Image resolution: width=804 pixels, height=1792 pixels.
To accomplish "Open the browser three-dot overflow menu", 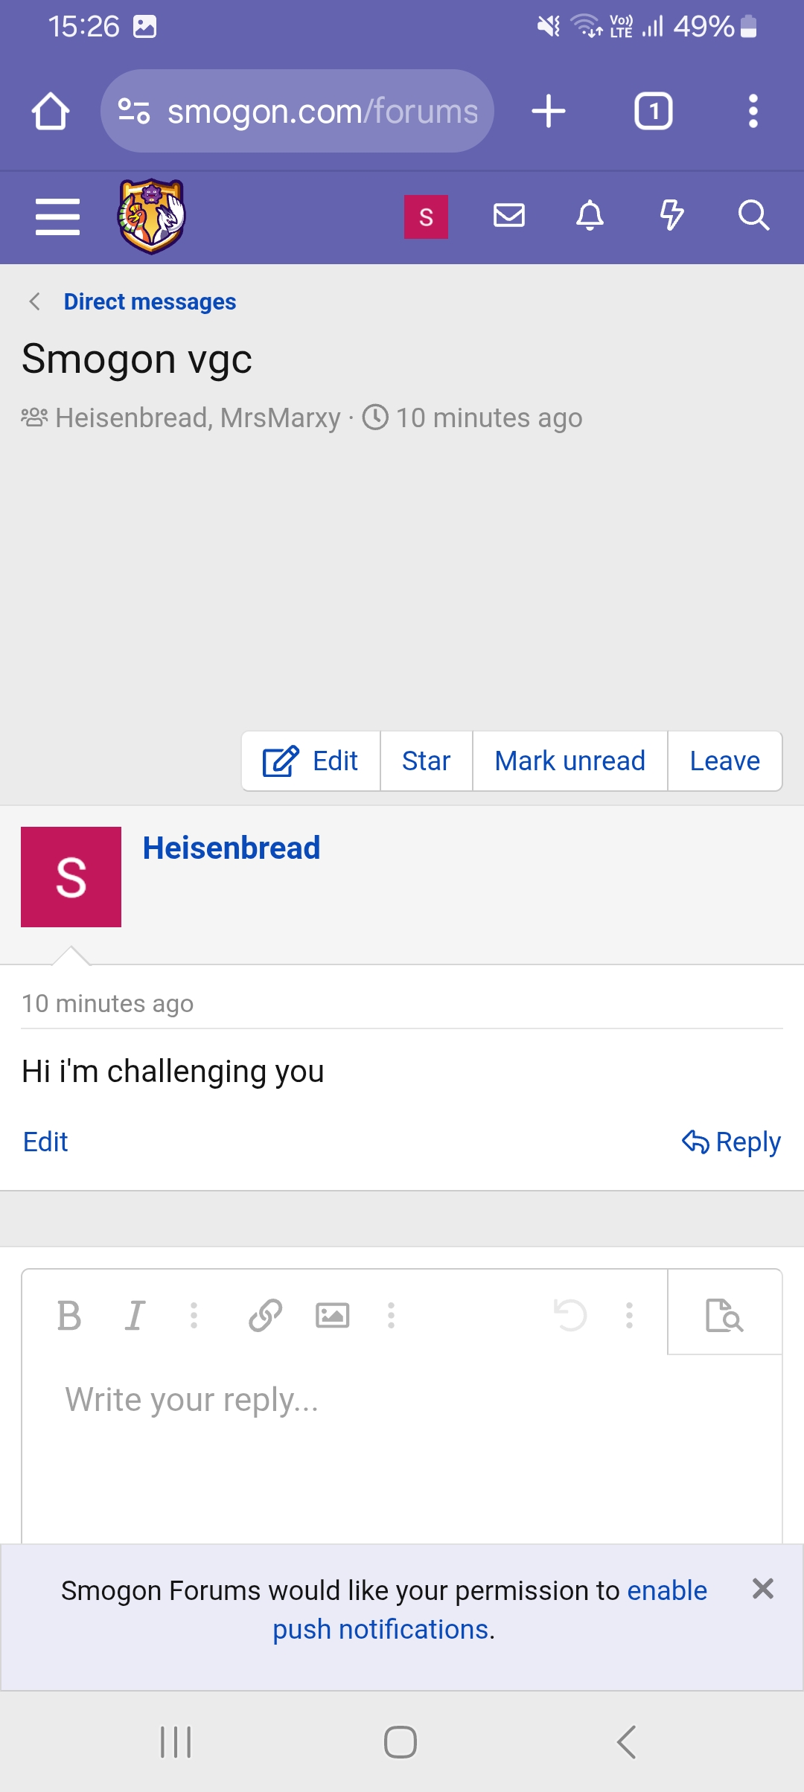I will 753,111.
